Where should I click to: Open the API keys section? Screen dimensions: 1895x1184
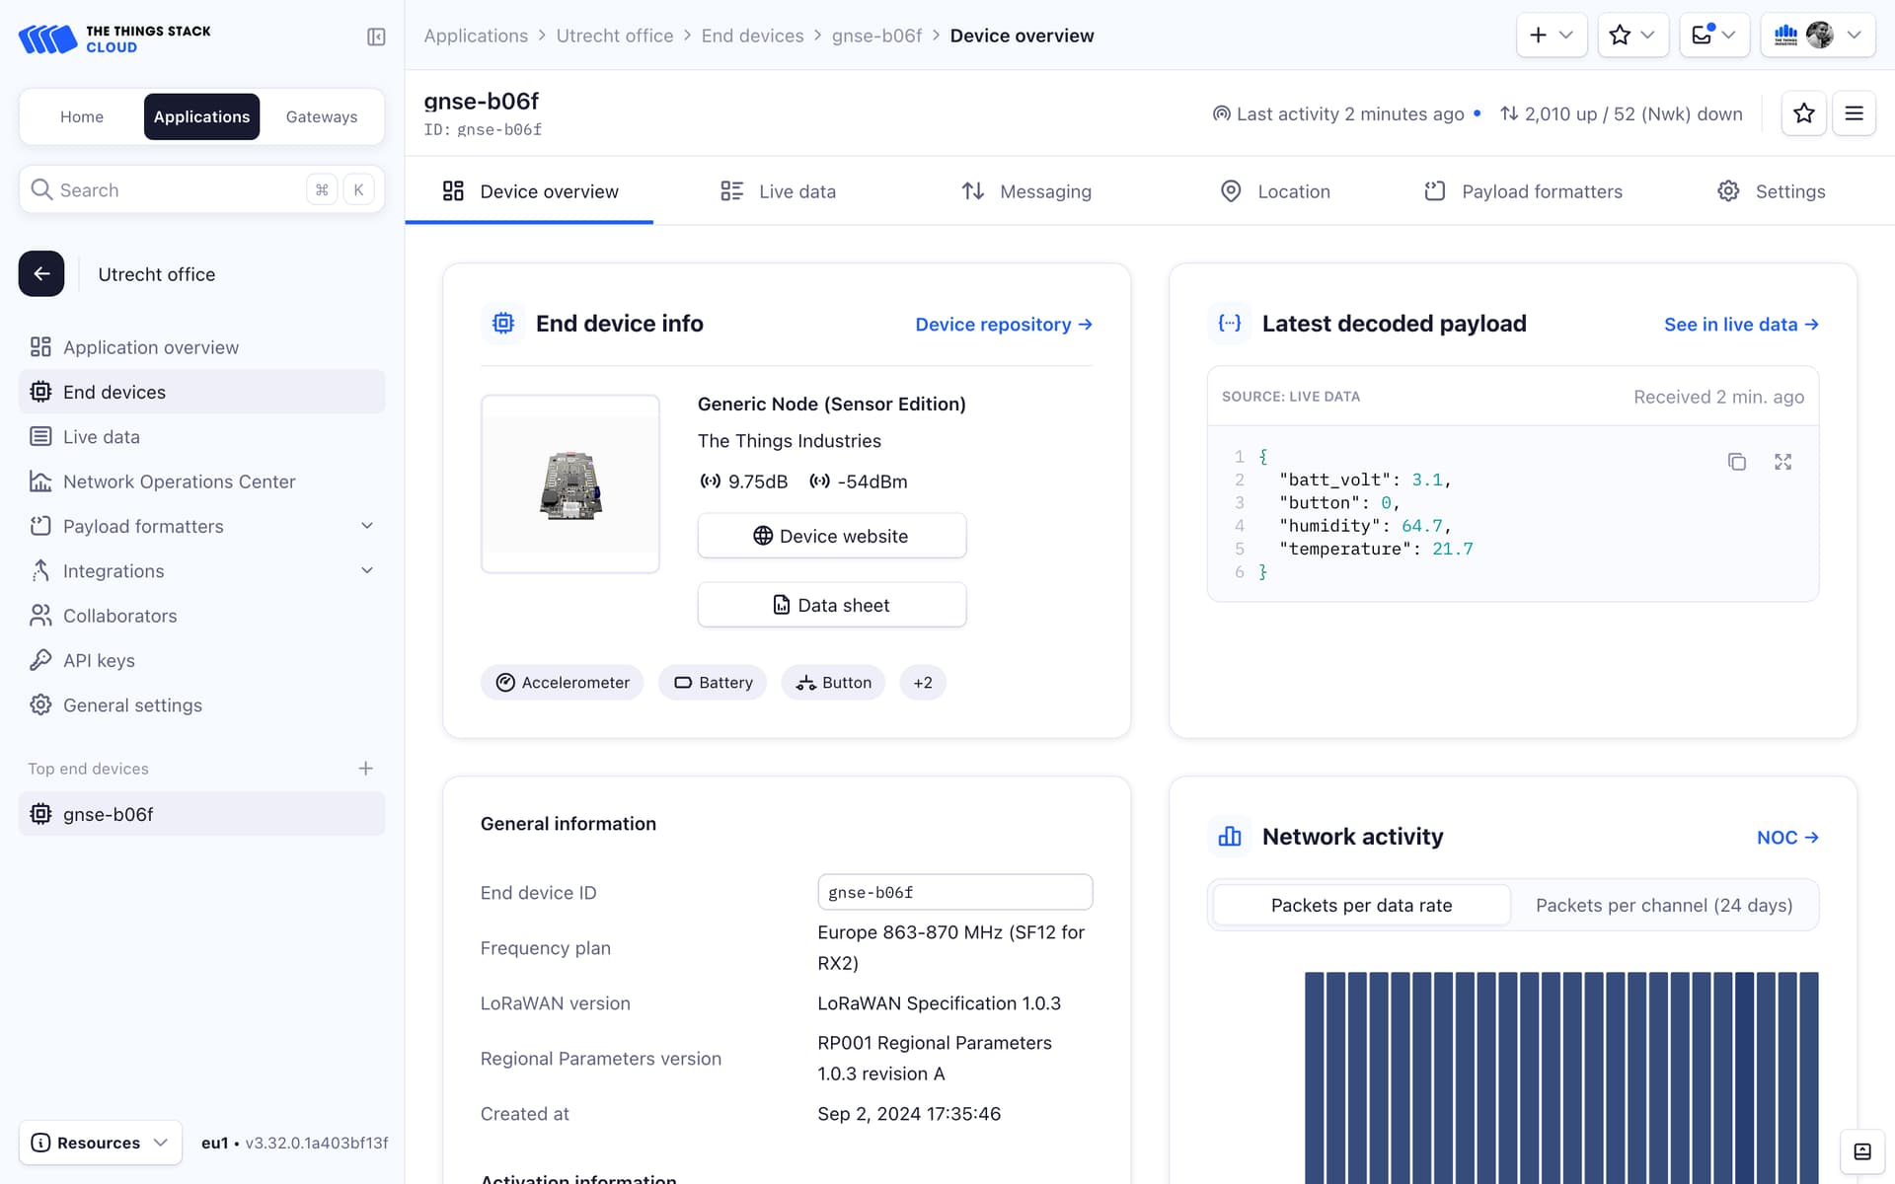pyautogui.click(x=98, y=660)
